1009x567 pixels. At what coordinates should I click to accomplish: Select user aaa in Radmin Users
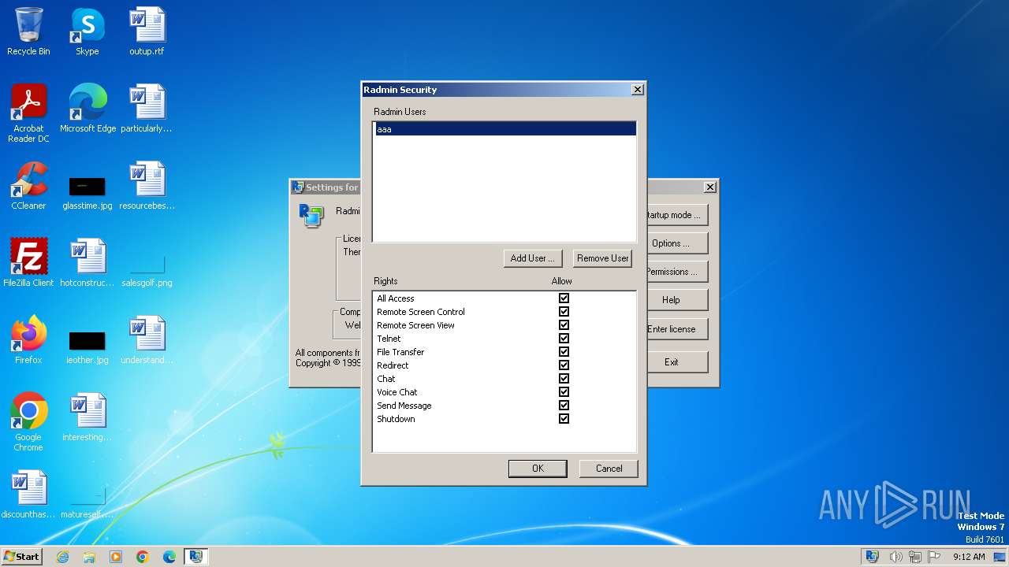click(x=504, y=129)
